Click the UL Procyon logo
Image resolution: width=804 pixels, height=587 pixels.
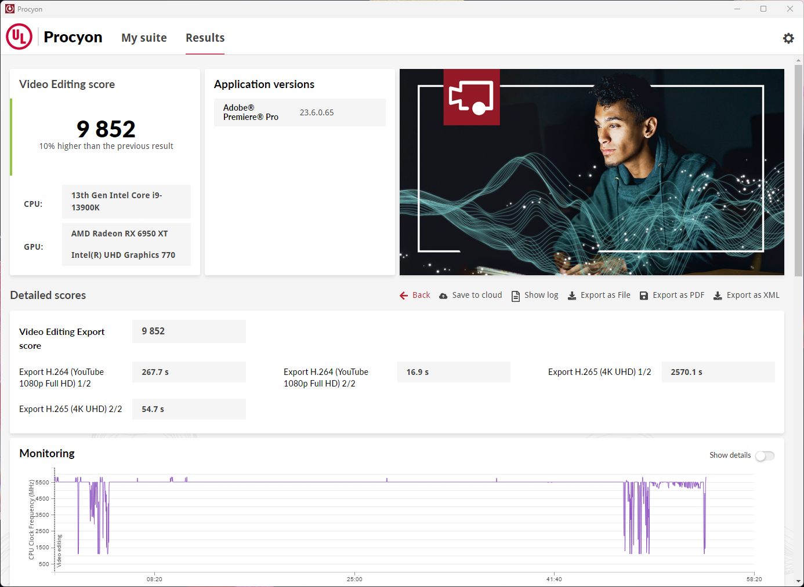(x=19, y=37)
